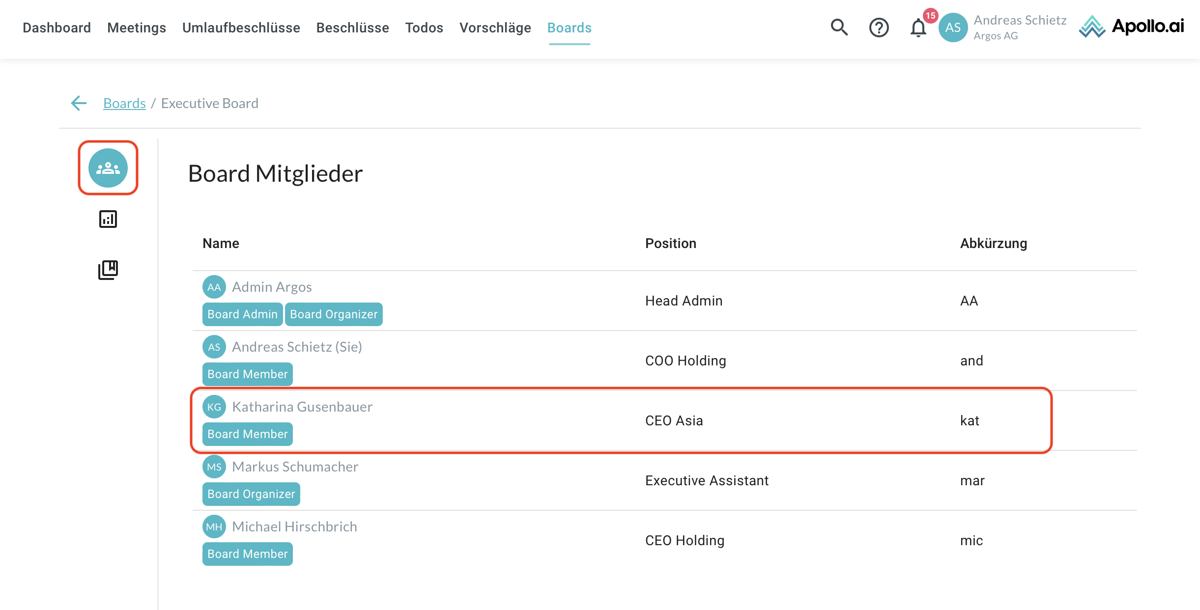The height and width of the screenshot is (610, 1200).
Task: Go to the Todos tab
Action: pos(424,28)
